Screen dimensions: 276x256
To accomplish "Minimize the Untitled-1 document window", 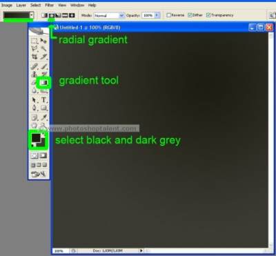I will (253, 28).
